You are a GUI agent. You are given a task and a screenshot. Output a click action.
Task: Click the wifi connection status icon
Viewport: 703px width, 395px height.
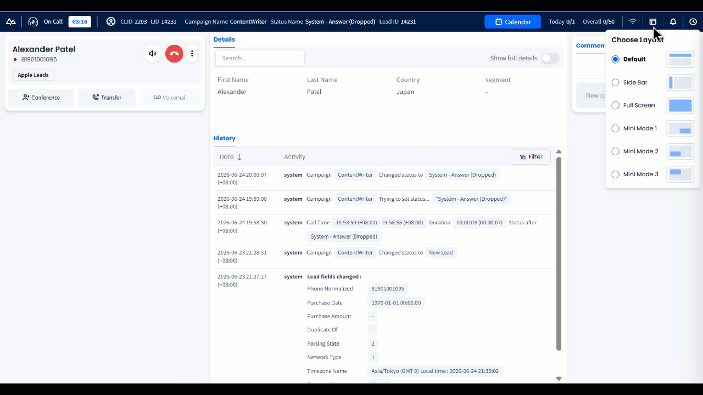633,22
